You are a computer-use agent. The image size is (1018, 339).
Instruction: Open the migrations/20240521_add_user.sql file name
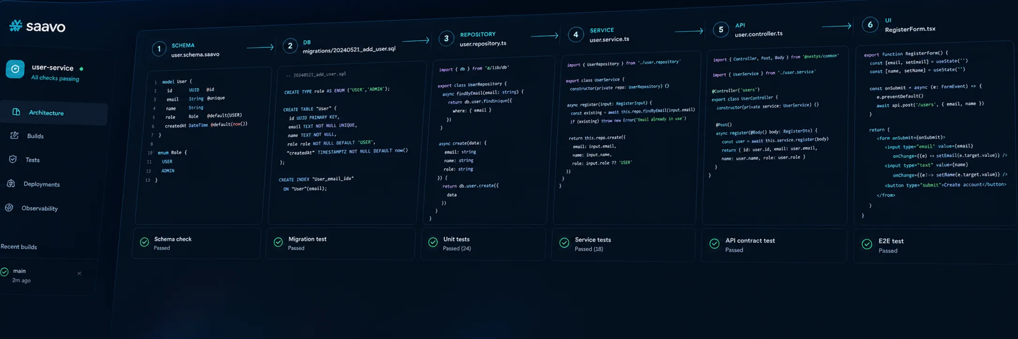pyautogui.click(x=349, y=50)
